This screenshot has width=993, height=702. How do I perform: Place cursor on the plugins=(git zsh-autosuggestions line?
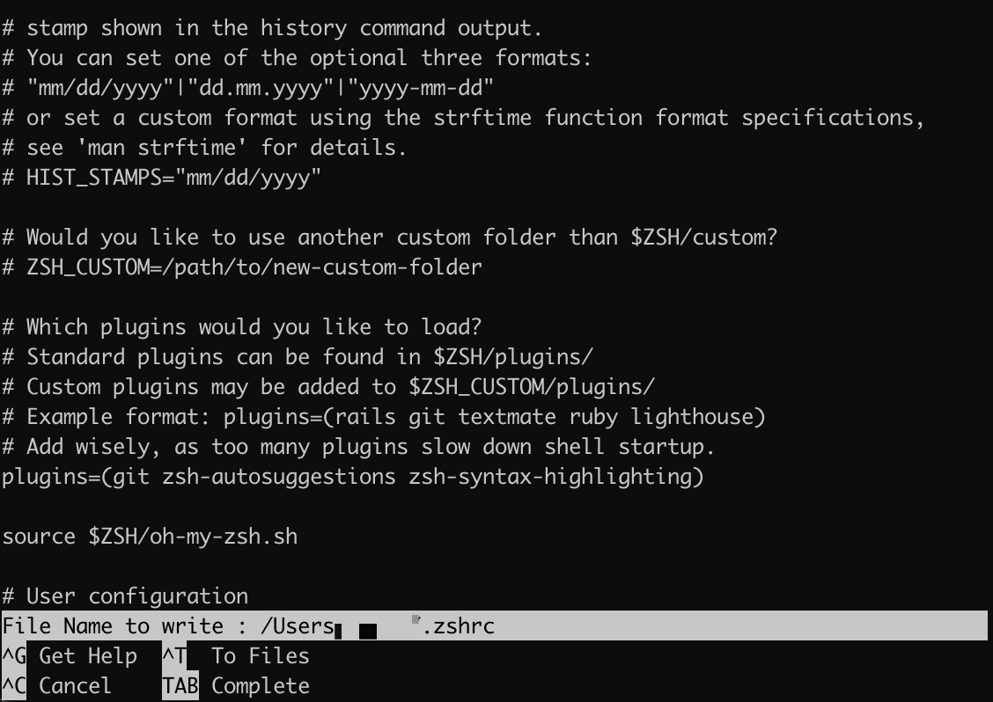point(353,477)
